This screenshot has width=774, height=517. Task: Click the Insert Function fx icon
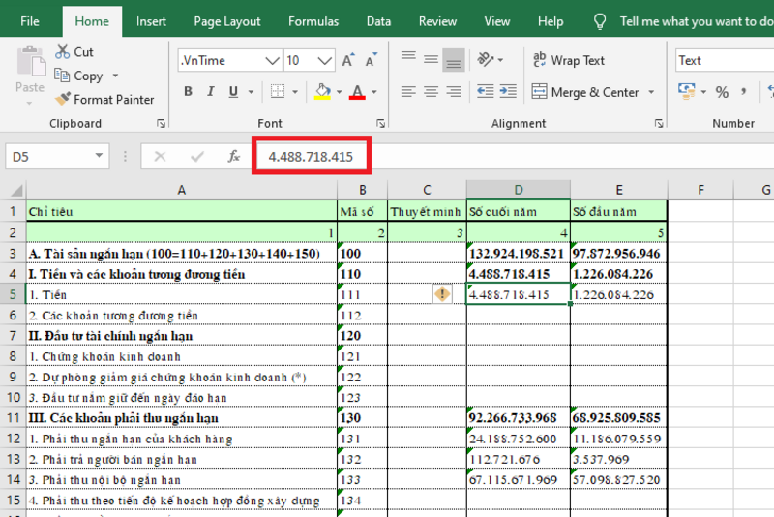(x=233, y=156)
